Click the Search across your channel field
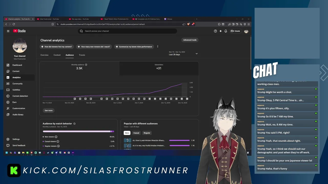The image size is (328, 184). click(x=127, y=31)
